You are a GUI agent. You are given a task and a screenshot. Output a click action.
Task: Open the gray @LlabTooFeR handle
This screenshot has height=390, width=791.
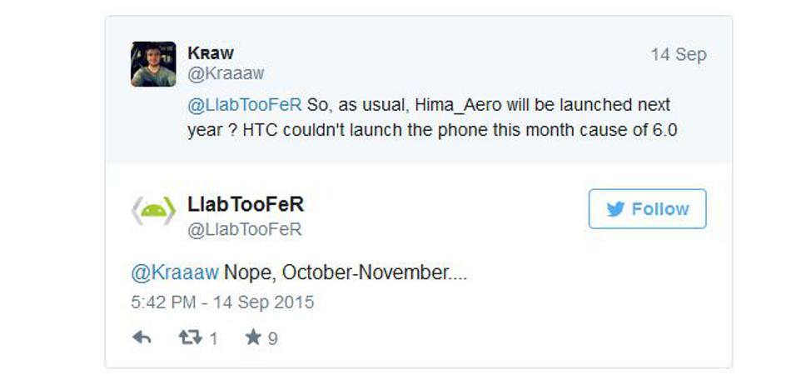tap(244, 229)
